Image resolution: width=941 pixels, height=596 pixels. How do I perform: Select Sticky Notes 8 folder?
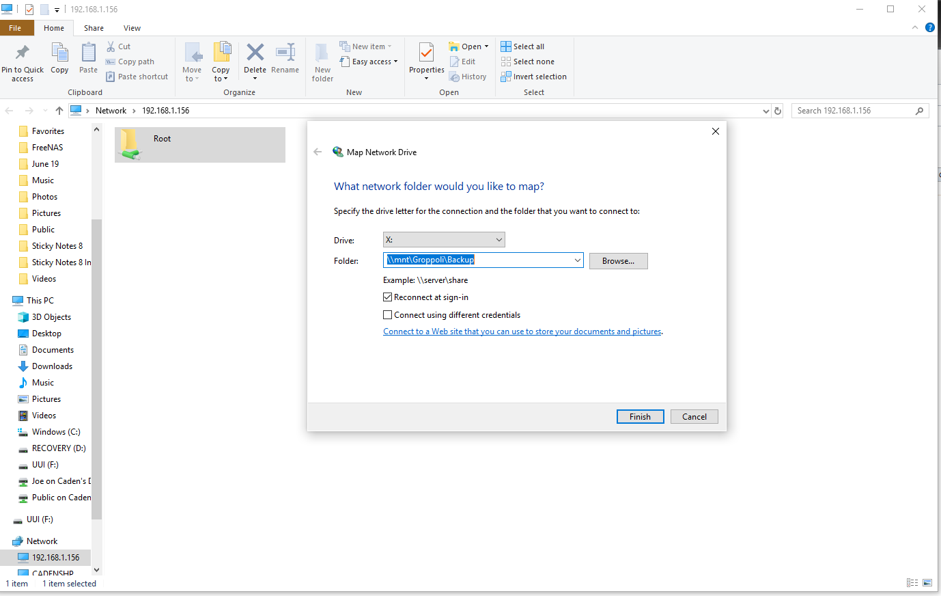coord(57,246)
